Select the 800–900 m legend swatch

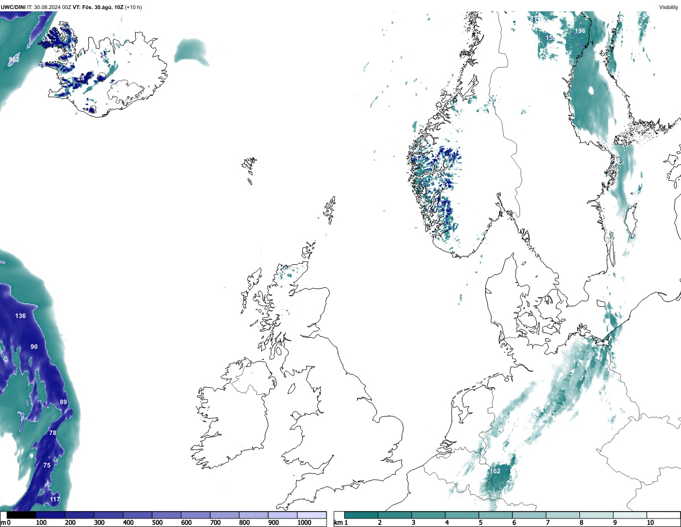coord(253,515)
